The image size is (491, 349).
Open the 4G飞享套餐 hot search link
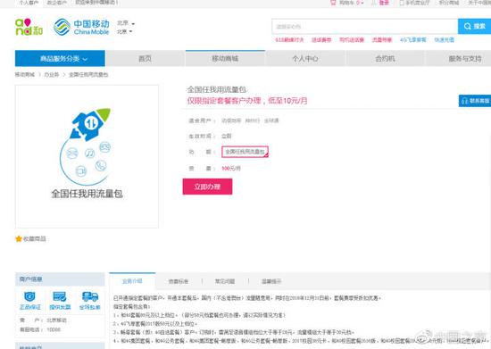click(x=413, y=40)
